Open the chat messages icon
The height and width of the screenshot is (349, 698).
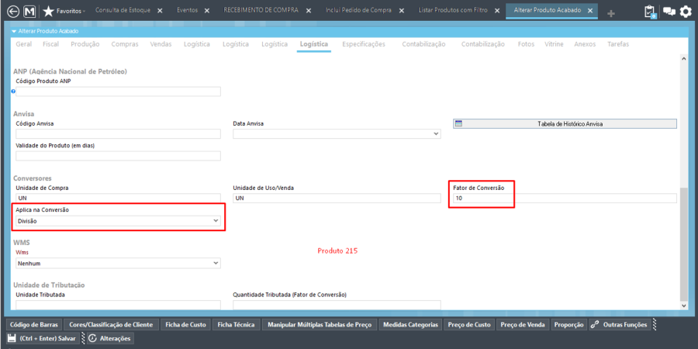point(669,12)
